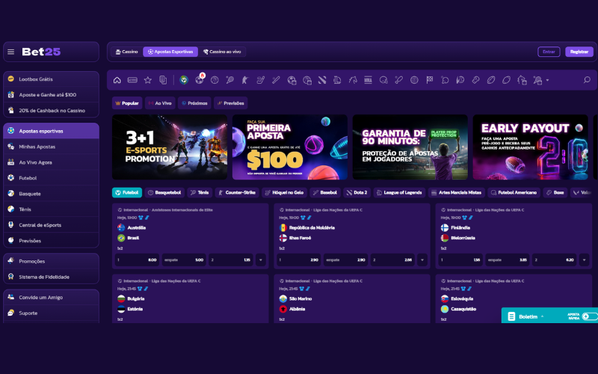Bet on empate 5.00 for Austrália vs Brasil
Viewport: 598px width, 374px height.
[184, 260]
